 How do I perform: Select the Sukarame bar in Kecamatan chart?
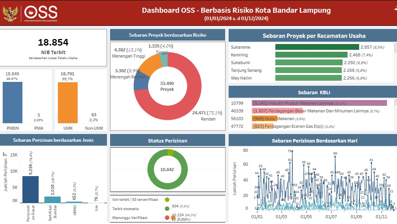317,47
